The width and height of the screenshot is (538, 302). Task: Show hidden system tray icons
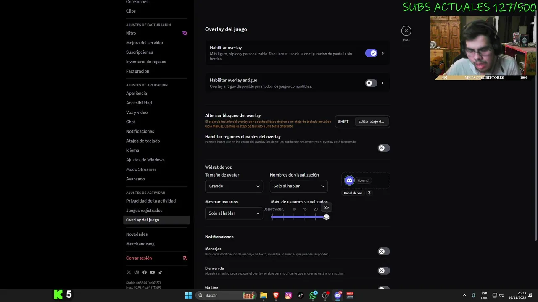(464, 295)
